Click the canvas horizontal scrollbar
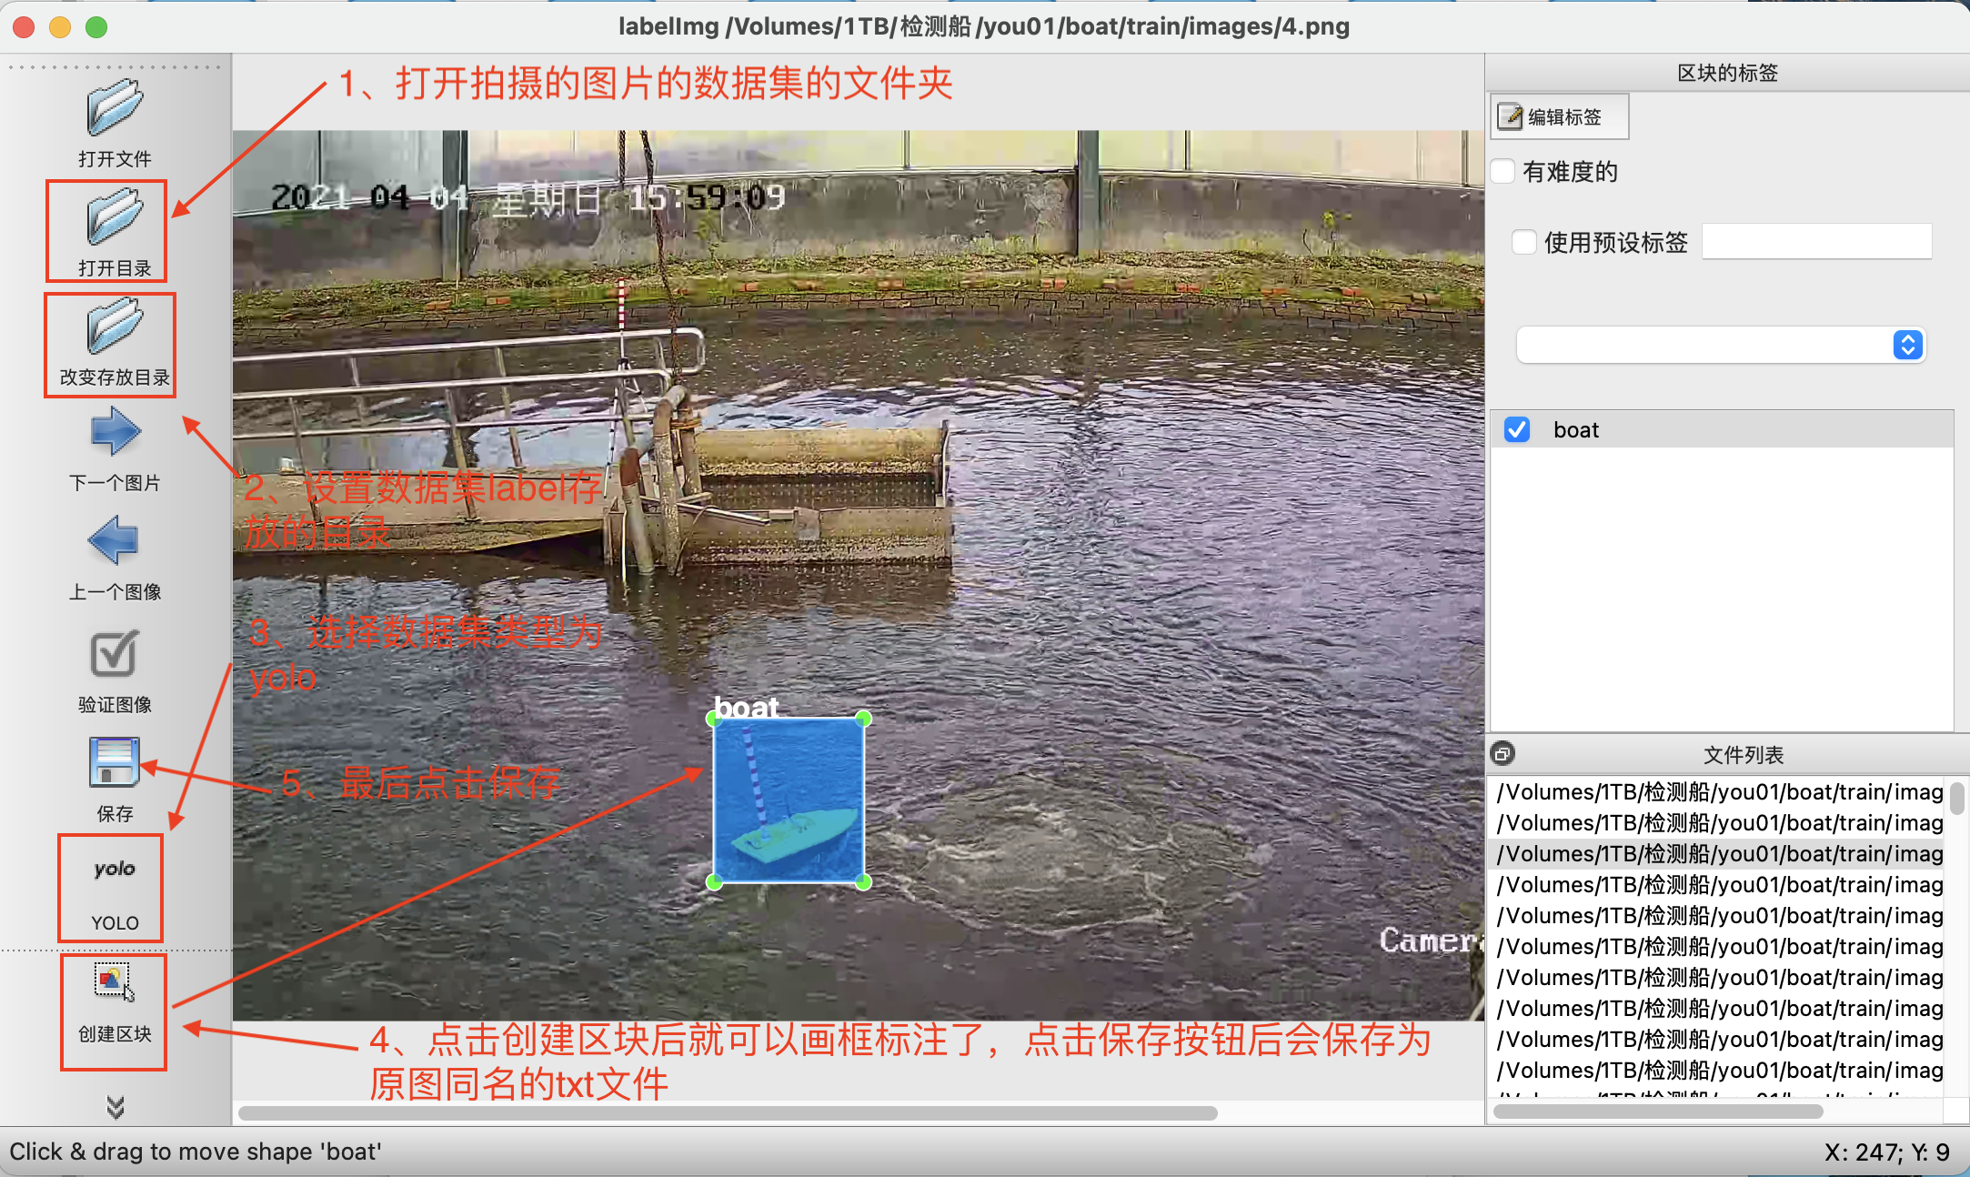The height and width of the screenshot is (1177, 1970). (728, 1112)
